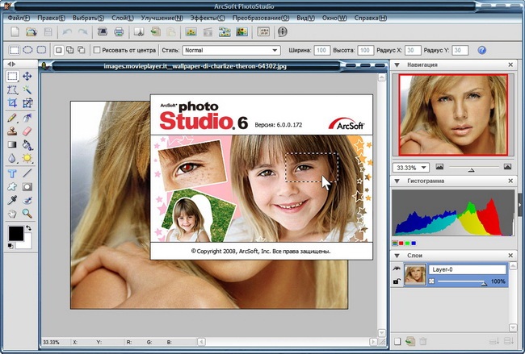Select the Eraser tool
525x354 pixels.
coord(27,131)
